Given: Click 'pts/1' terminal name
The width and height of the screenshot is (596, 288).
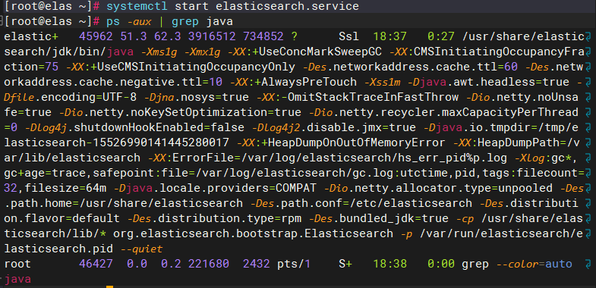Looking at the screenshot, I should (x=293, y=264).
